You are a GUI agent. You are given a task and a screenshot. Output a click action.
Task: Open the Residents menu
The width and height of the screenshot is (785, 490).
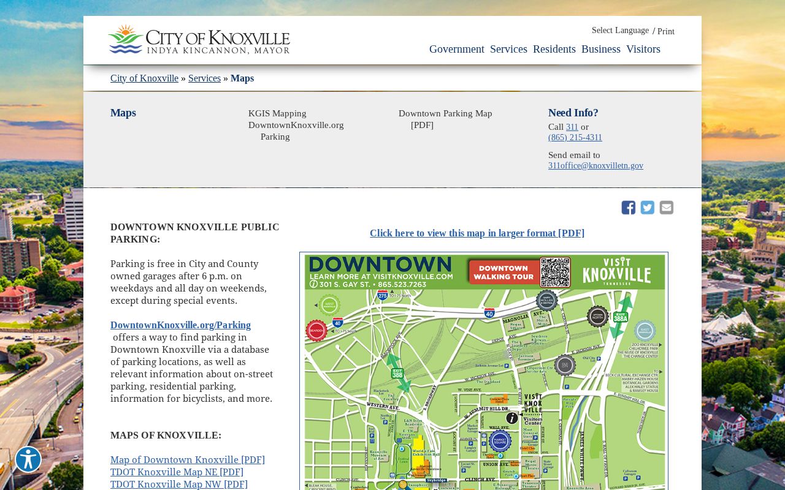554,49
